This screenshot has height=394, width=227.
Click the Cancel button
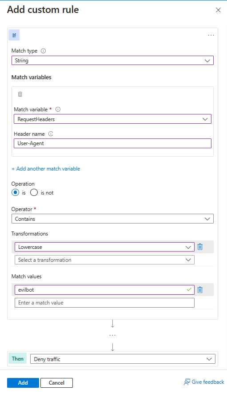point(56,383)
